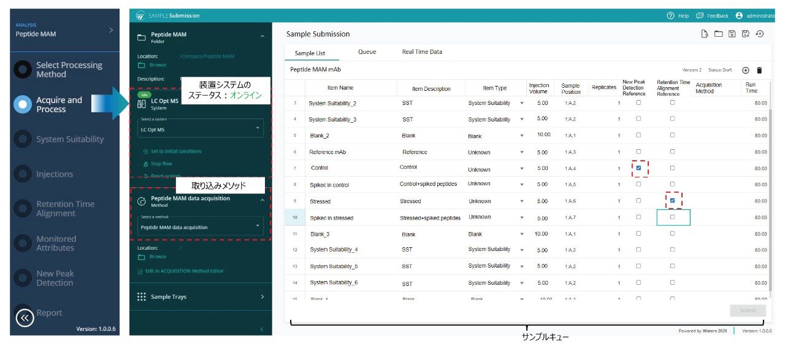Image resolution: width=785 pixels, height=348 pixels.
Task: Click the Stop flow link
Action: click(161, 164)
